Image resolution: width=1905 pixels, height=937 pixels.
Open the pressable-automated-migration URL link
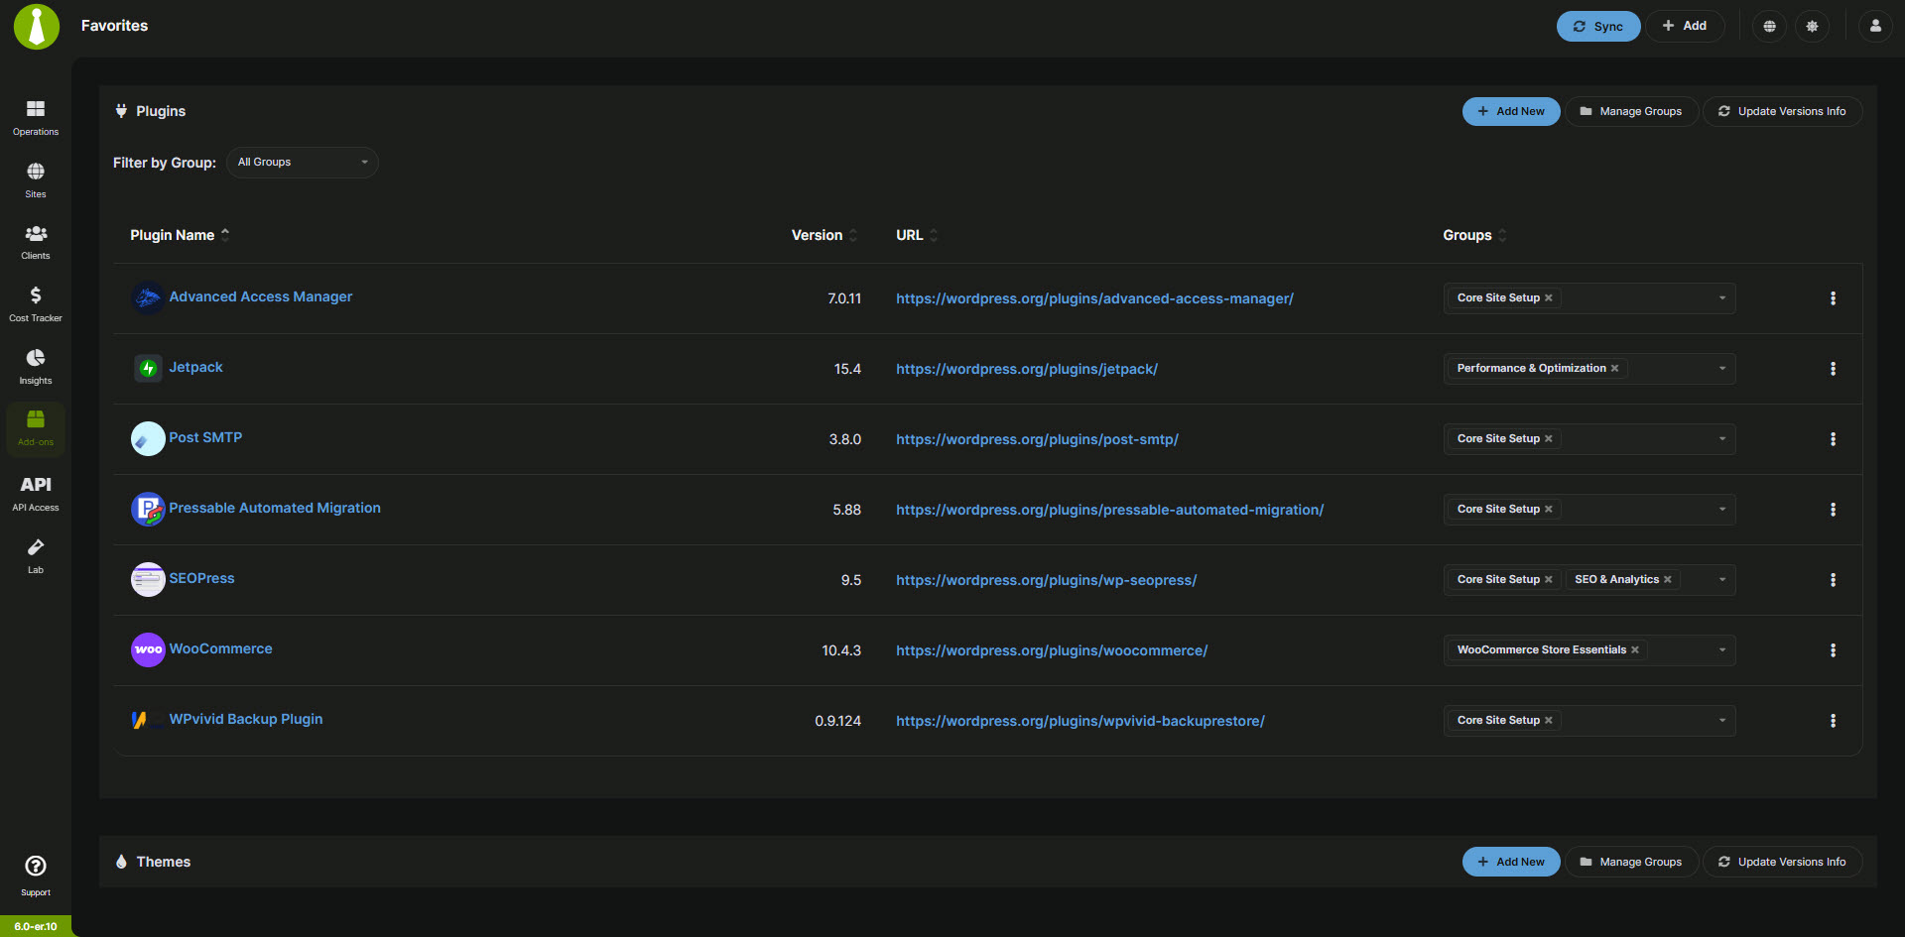click(x=1109, y=510)
